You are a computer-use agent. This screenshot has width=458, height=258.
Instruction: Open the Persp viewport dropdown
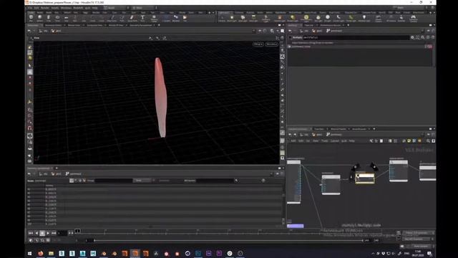[x=258, y=44]
